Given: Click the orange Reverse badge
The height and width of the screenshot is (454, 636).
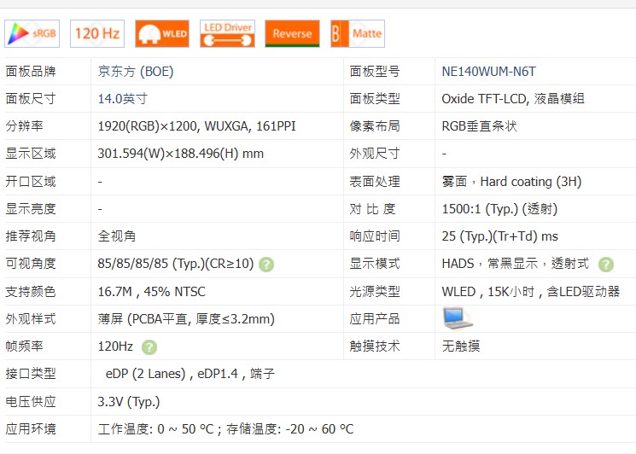Looking at the screenshot, I should [292, 33].
